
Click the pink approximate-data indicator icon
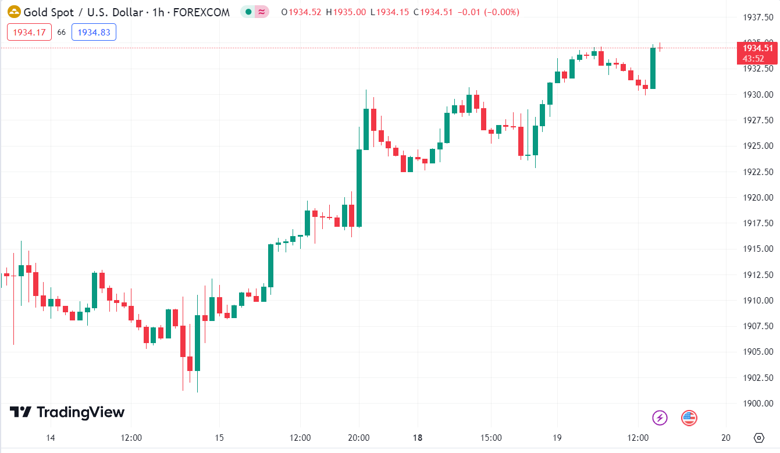pos(262,12)
